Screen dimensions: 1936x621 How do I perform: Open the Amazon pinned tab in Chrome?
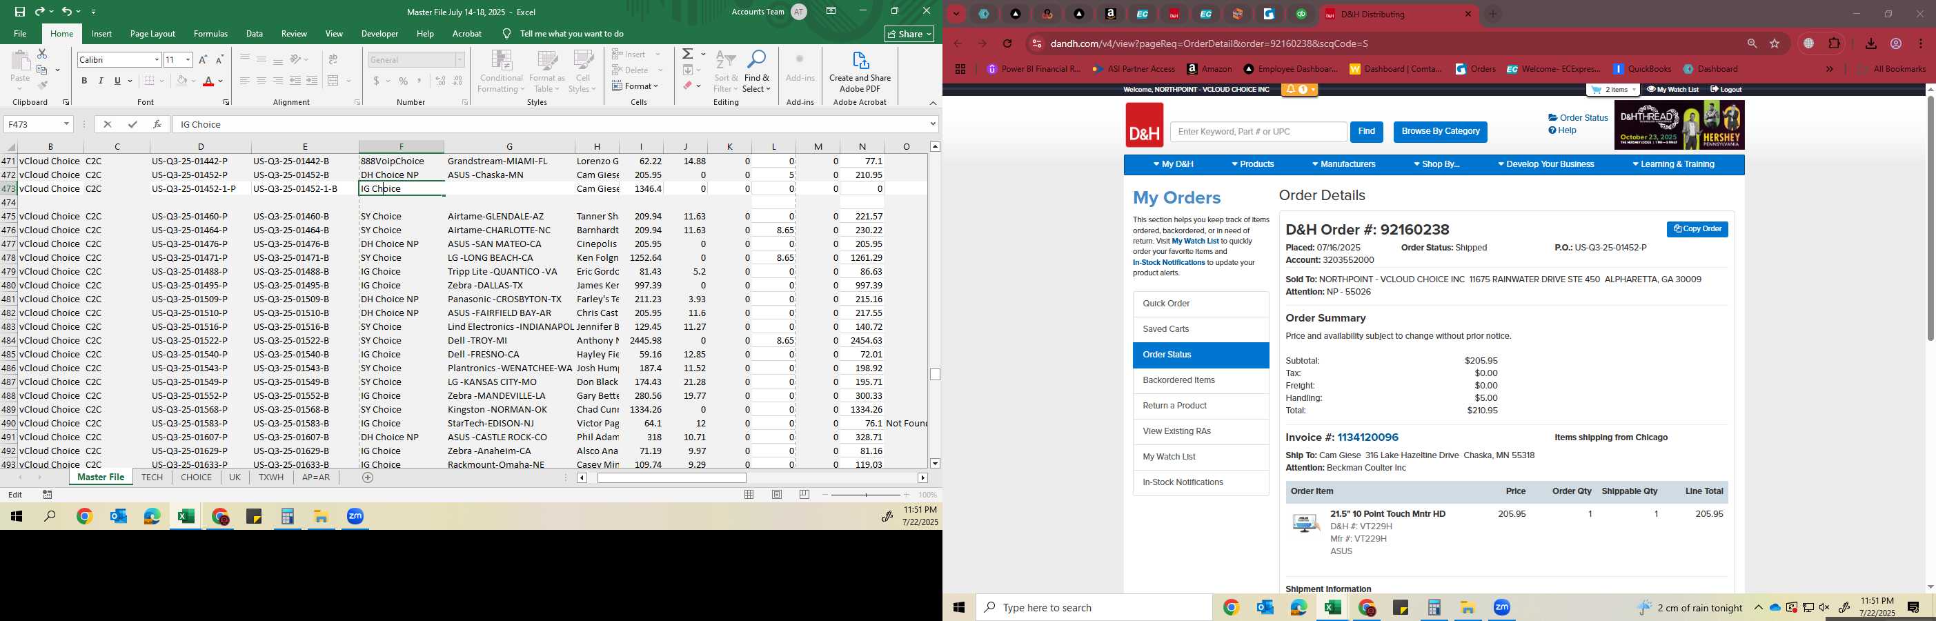(1111, 14)
